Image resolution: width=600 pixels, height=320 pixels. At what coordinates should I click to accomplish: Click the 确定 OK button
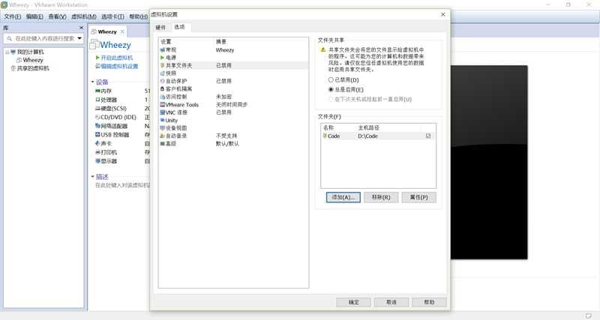pyautogui.click(x=353, y=302)
